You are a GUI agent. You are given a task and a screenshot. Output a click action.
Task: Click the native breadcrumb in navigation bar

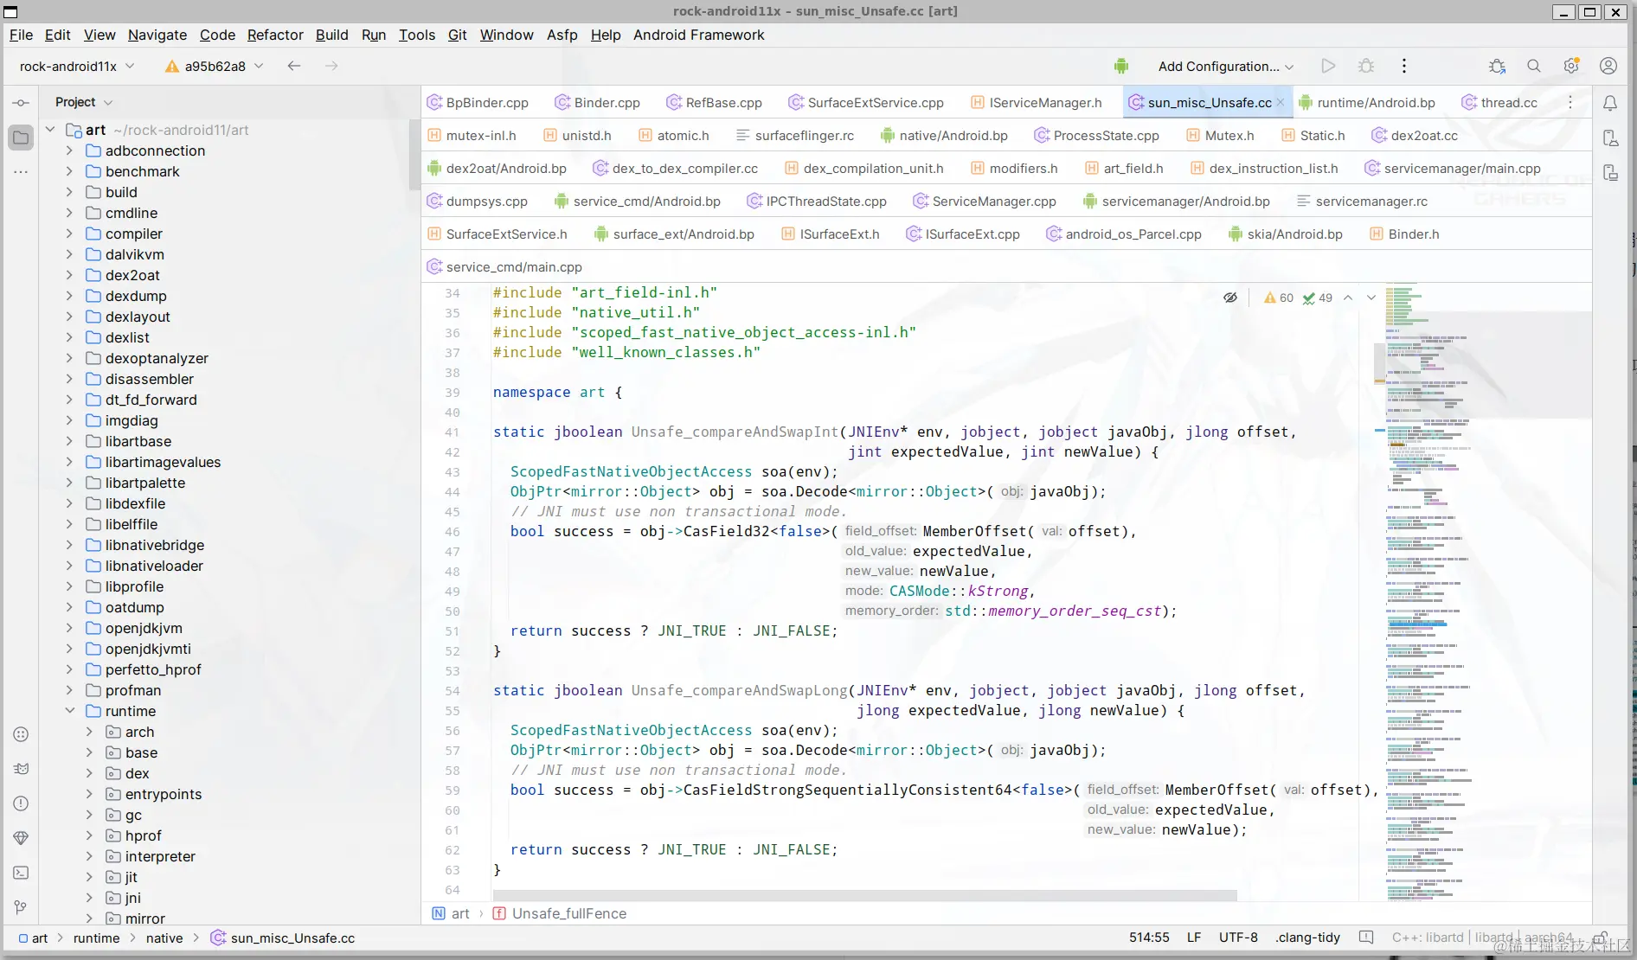point(164,938)
